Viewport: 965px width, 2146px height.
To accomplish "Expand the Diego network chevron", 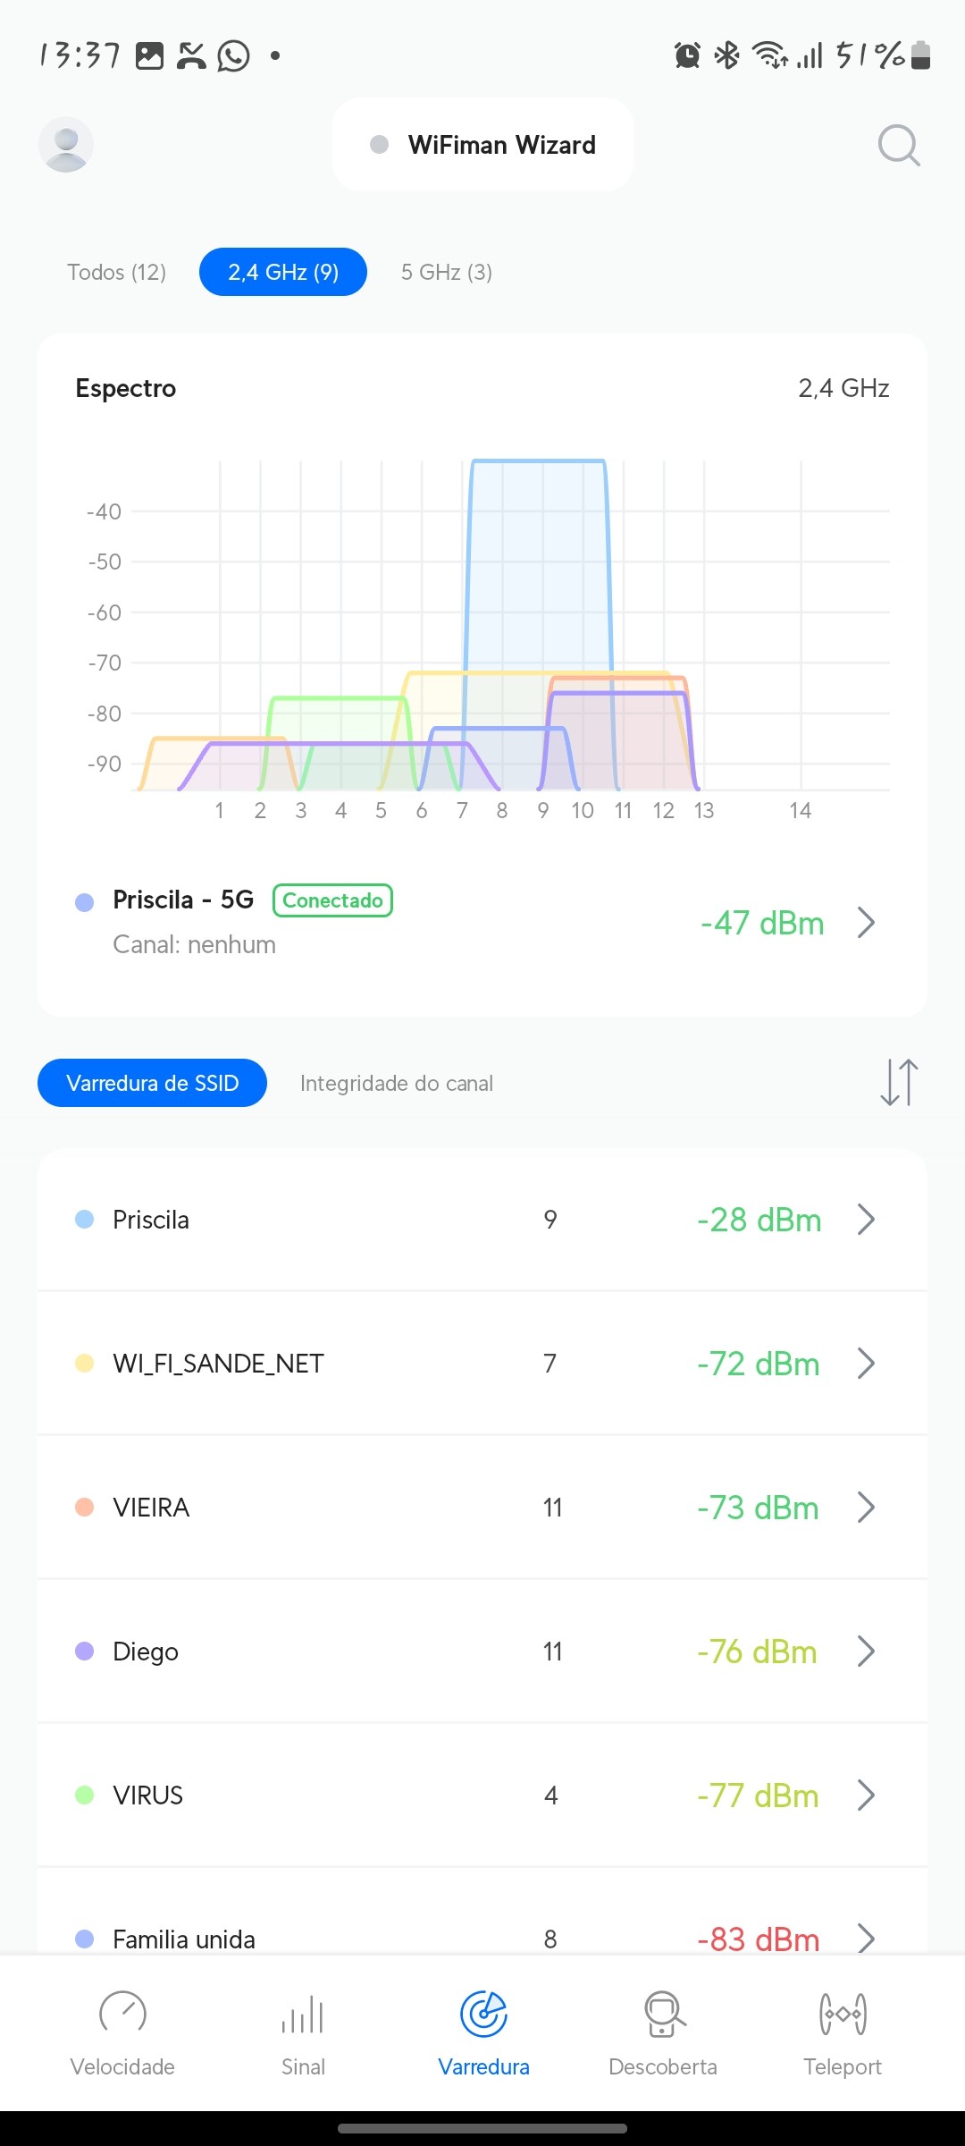I will [866, 1652].
